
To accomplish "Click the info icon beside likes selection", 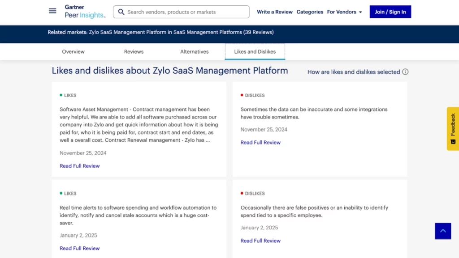I will pos(405,72).
